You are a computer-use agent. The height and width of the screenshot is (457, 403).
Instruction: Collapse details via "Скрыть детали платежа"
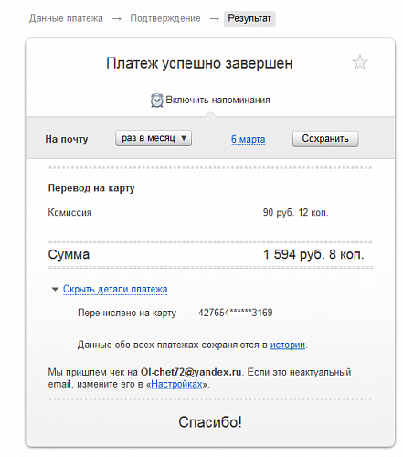point(115,289)
